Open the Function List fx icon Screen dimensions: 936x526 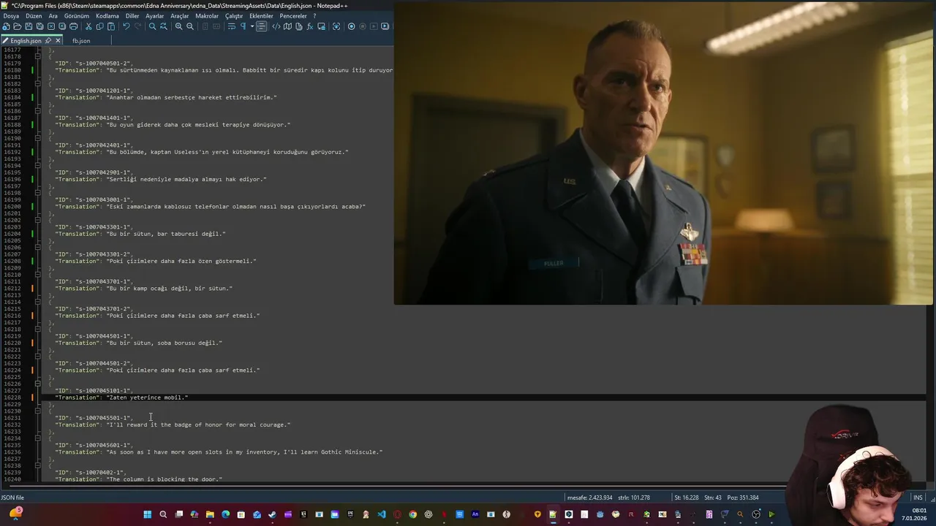pyautogui.click(x=310, y=26)
